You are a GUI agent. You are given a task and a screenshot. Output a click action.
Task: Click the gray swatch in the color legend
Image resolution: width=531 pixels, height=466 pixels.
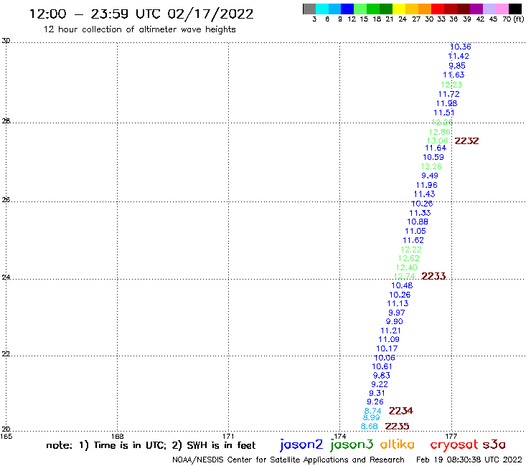(309, 9)
